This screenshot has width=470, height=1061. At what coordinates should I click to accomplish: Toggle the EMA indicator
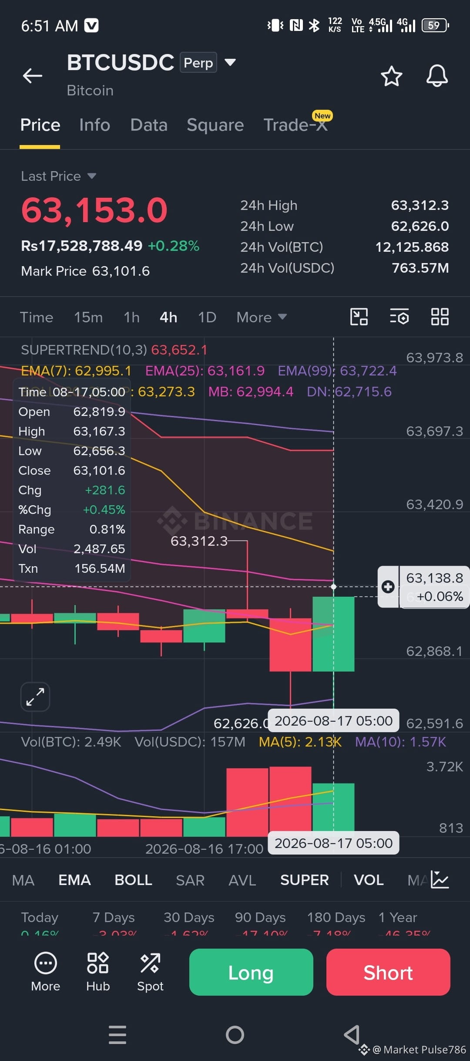coord(74,880)
